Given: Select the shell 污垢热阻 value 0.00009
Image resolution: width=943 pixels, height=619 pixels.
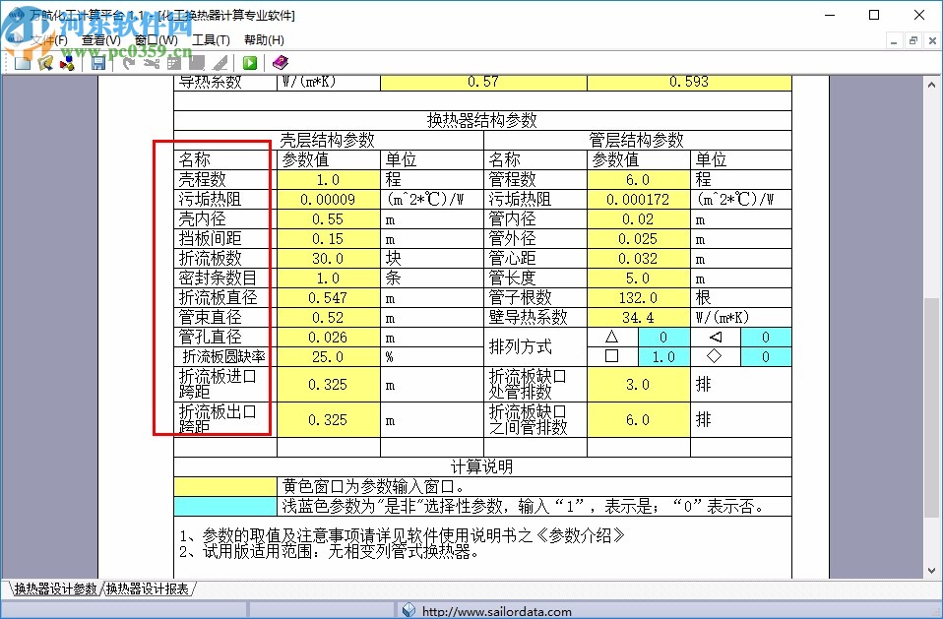Looking at the screenshot, I should pyautogui.click(x=329, y=200).
